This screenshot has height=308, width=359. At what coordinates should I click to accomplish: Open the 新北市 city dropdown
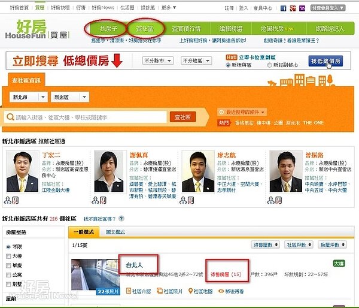[x=29, y=96]
